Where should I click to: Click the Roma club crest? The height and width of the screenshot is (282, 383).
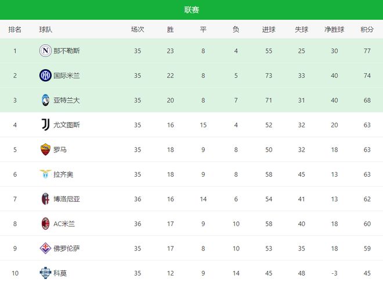coord(45,149)
